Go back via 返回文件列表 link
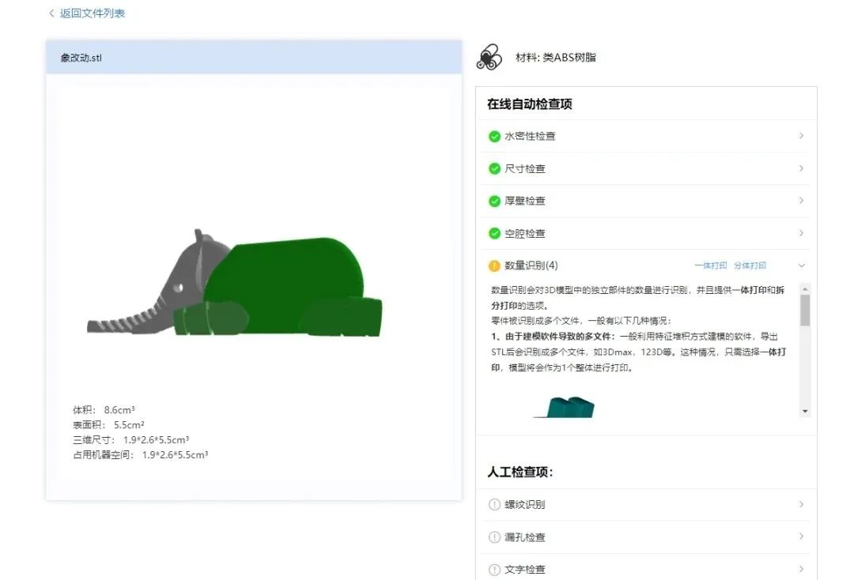This screenshot has height=580, width=854. click(x=87, y=13)
